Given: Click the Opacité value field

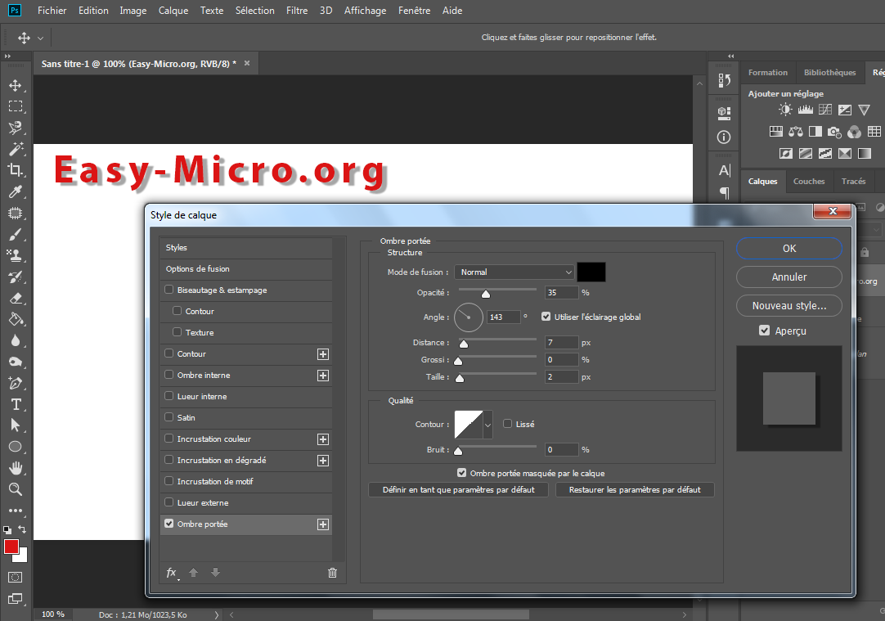Looking at the screenshot, I should coord(562,293).
